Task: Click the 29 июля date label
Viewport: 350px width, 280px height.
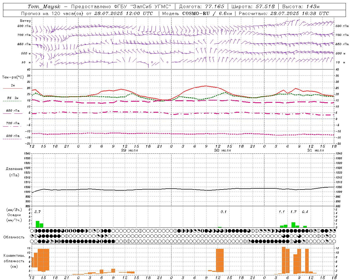Action: (x=130, y=150)
